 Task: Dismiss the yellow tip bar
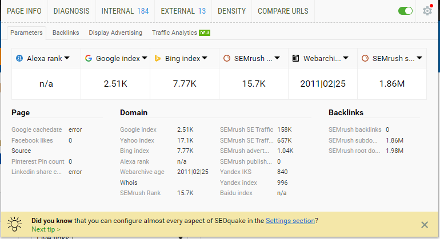(424, 225)
